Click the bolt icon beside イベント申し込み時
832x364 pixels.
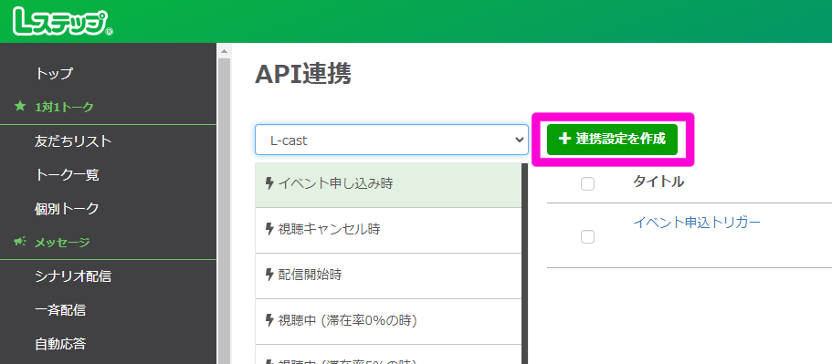(269, 183)
